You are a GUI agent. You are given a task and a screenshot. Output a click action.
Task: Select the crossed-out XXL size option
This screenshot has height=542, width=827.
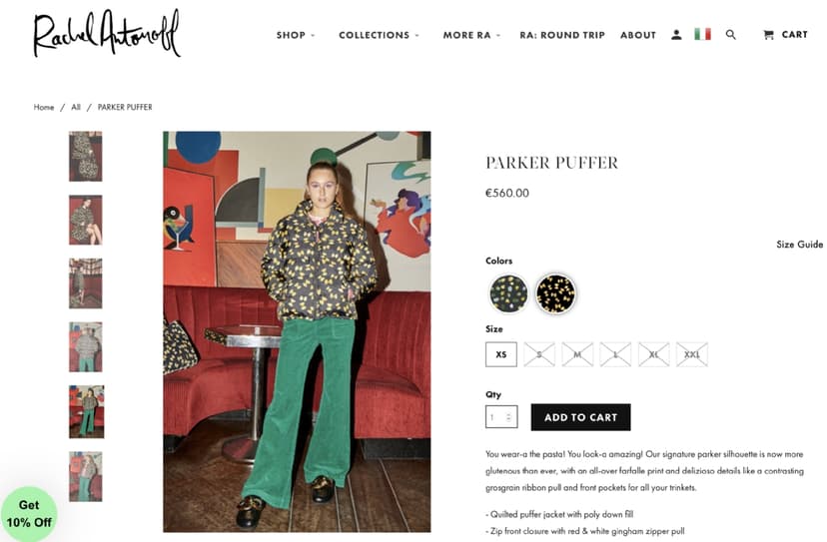point(692,354)
